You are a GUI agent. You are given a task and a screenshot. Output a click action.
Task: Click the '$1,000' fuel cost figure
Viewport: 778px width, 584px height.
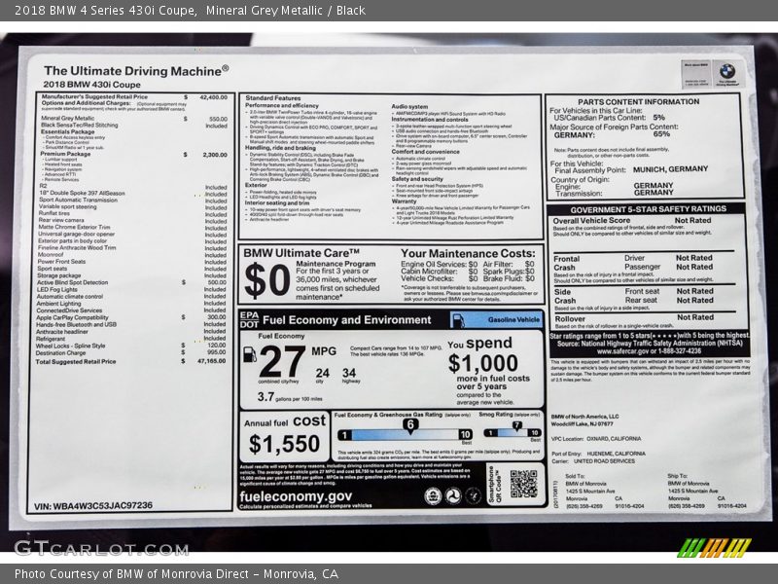pyautogui.click(x=482, y=363)
